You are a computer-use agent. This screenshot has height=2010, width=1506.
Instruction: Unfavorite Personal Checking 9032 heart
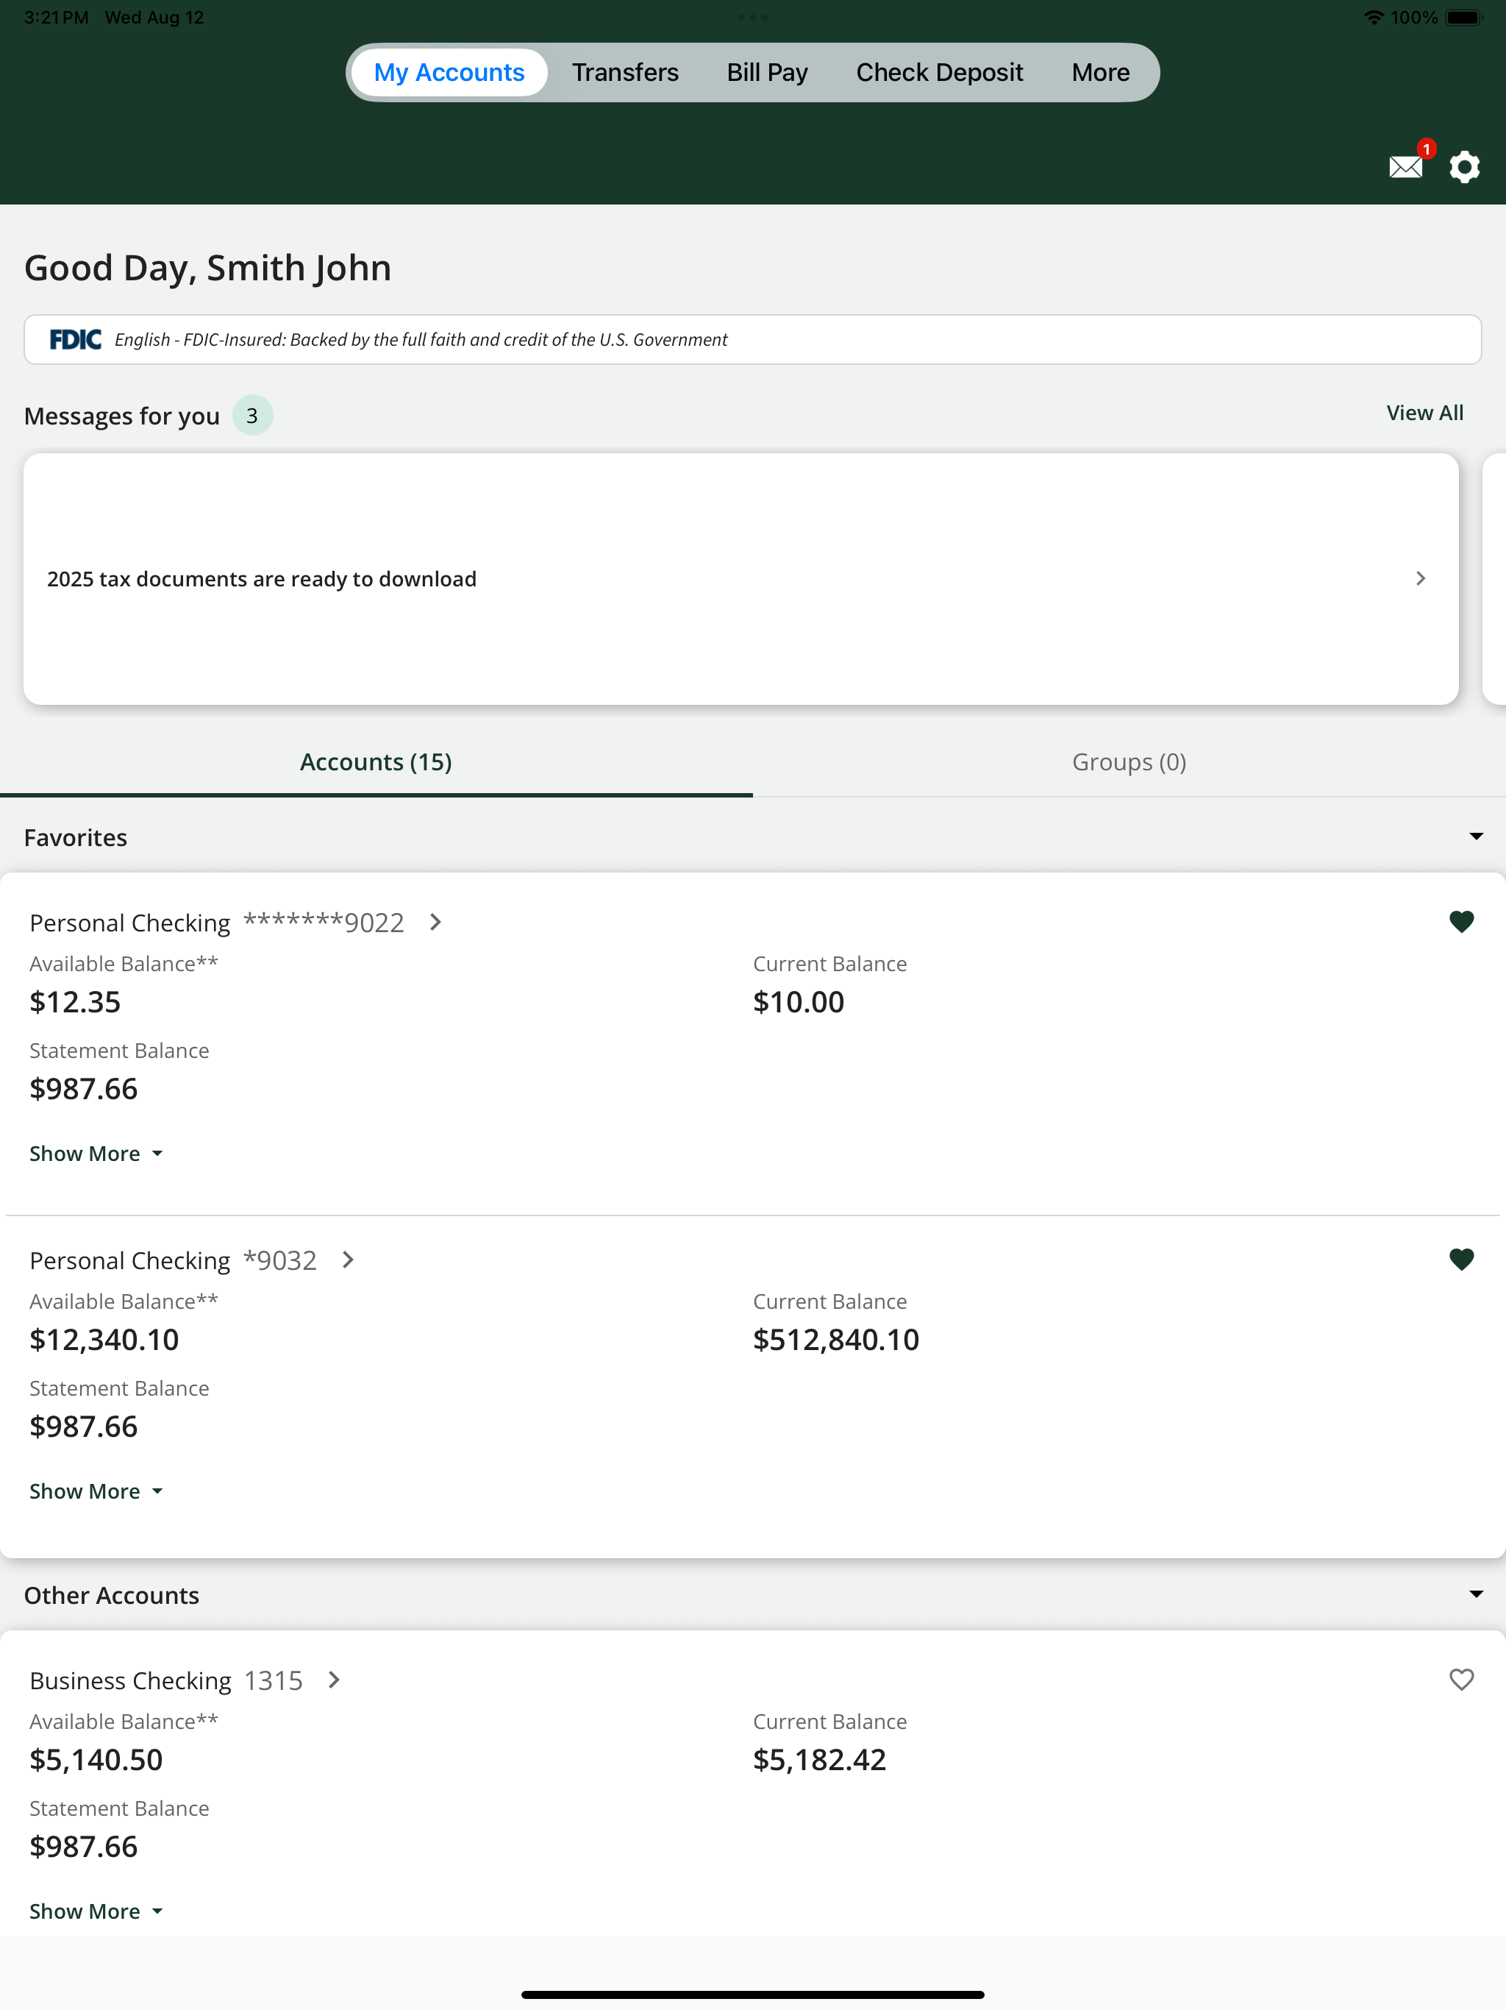pyautogui.click(x=1461, y=1259)
